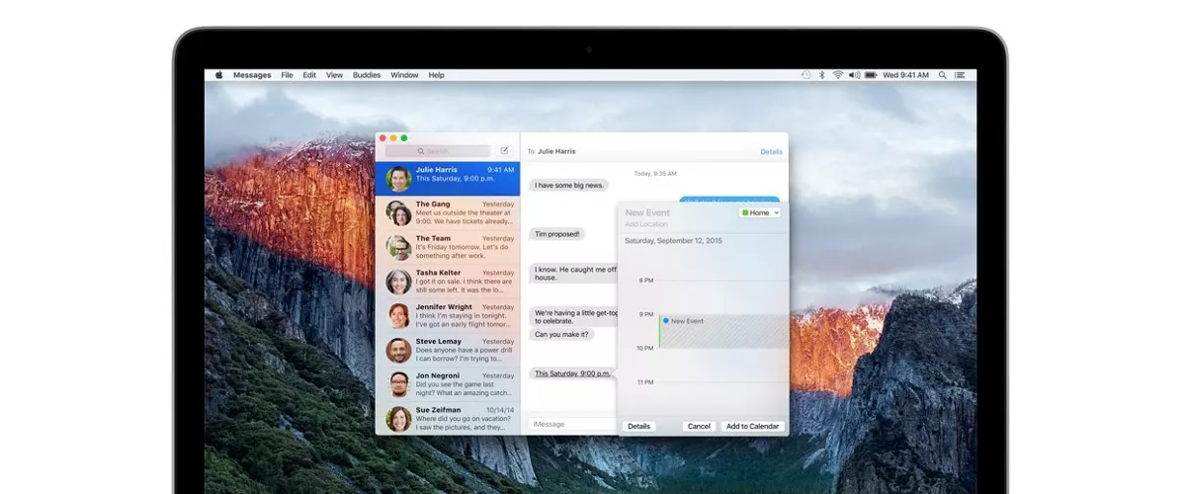Click the '8 PM' time label

point(646,281)
